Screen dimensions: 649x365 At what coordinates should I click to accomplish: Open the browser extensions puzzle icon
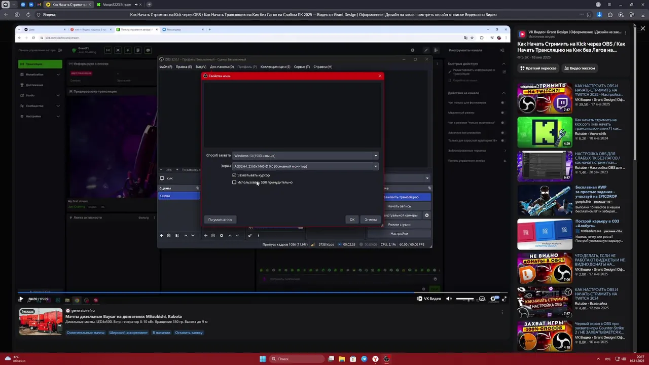tap(610, 15)
